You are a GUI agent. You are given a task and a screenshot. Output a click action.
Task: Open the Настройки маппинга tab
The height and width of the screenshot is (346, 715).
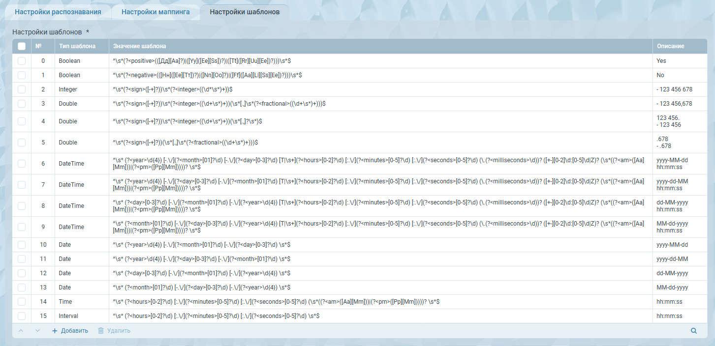[155, 12]
